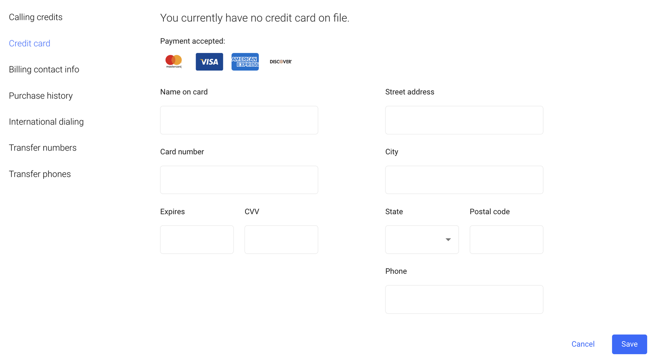Open International dialing settings
This screenshot has height=357, width=652.
(46, 122)
